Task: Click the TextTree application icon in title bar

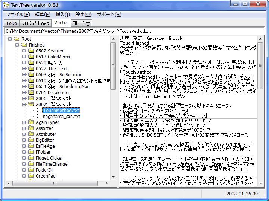Action: pyautogui.click(x=6, y=5)
